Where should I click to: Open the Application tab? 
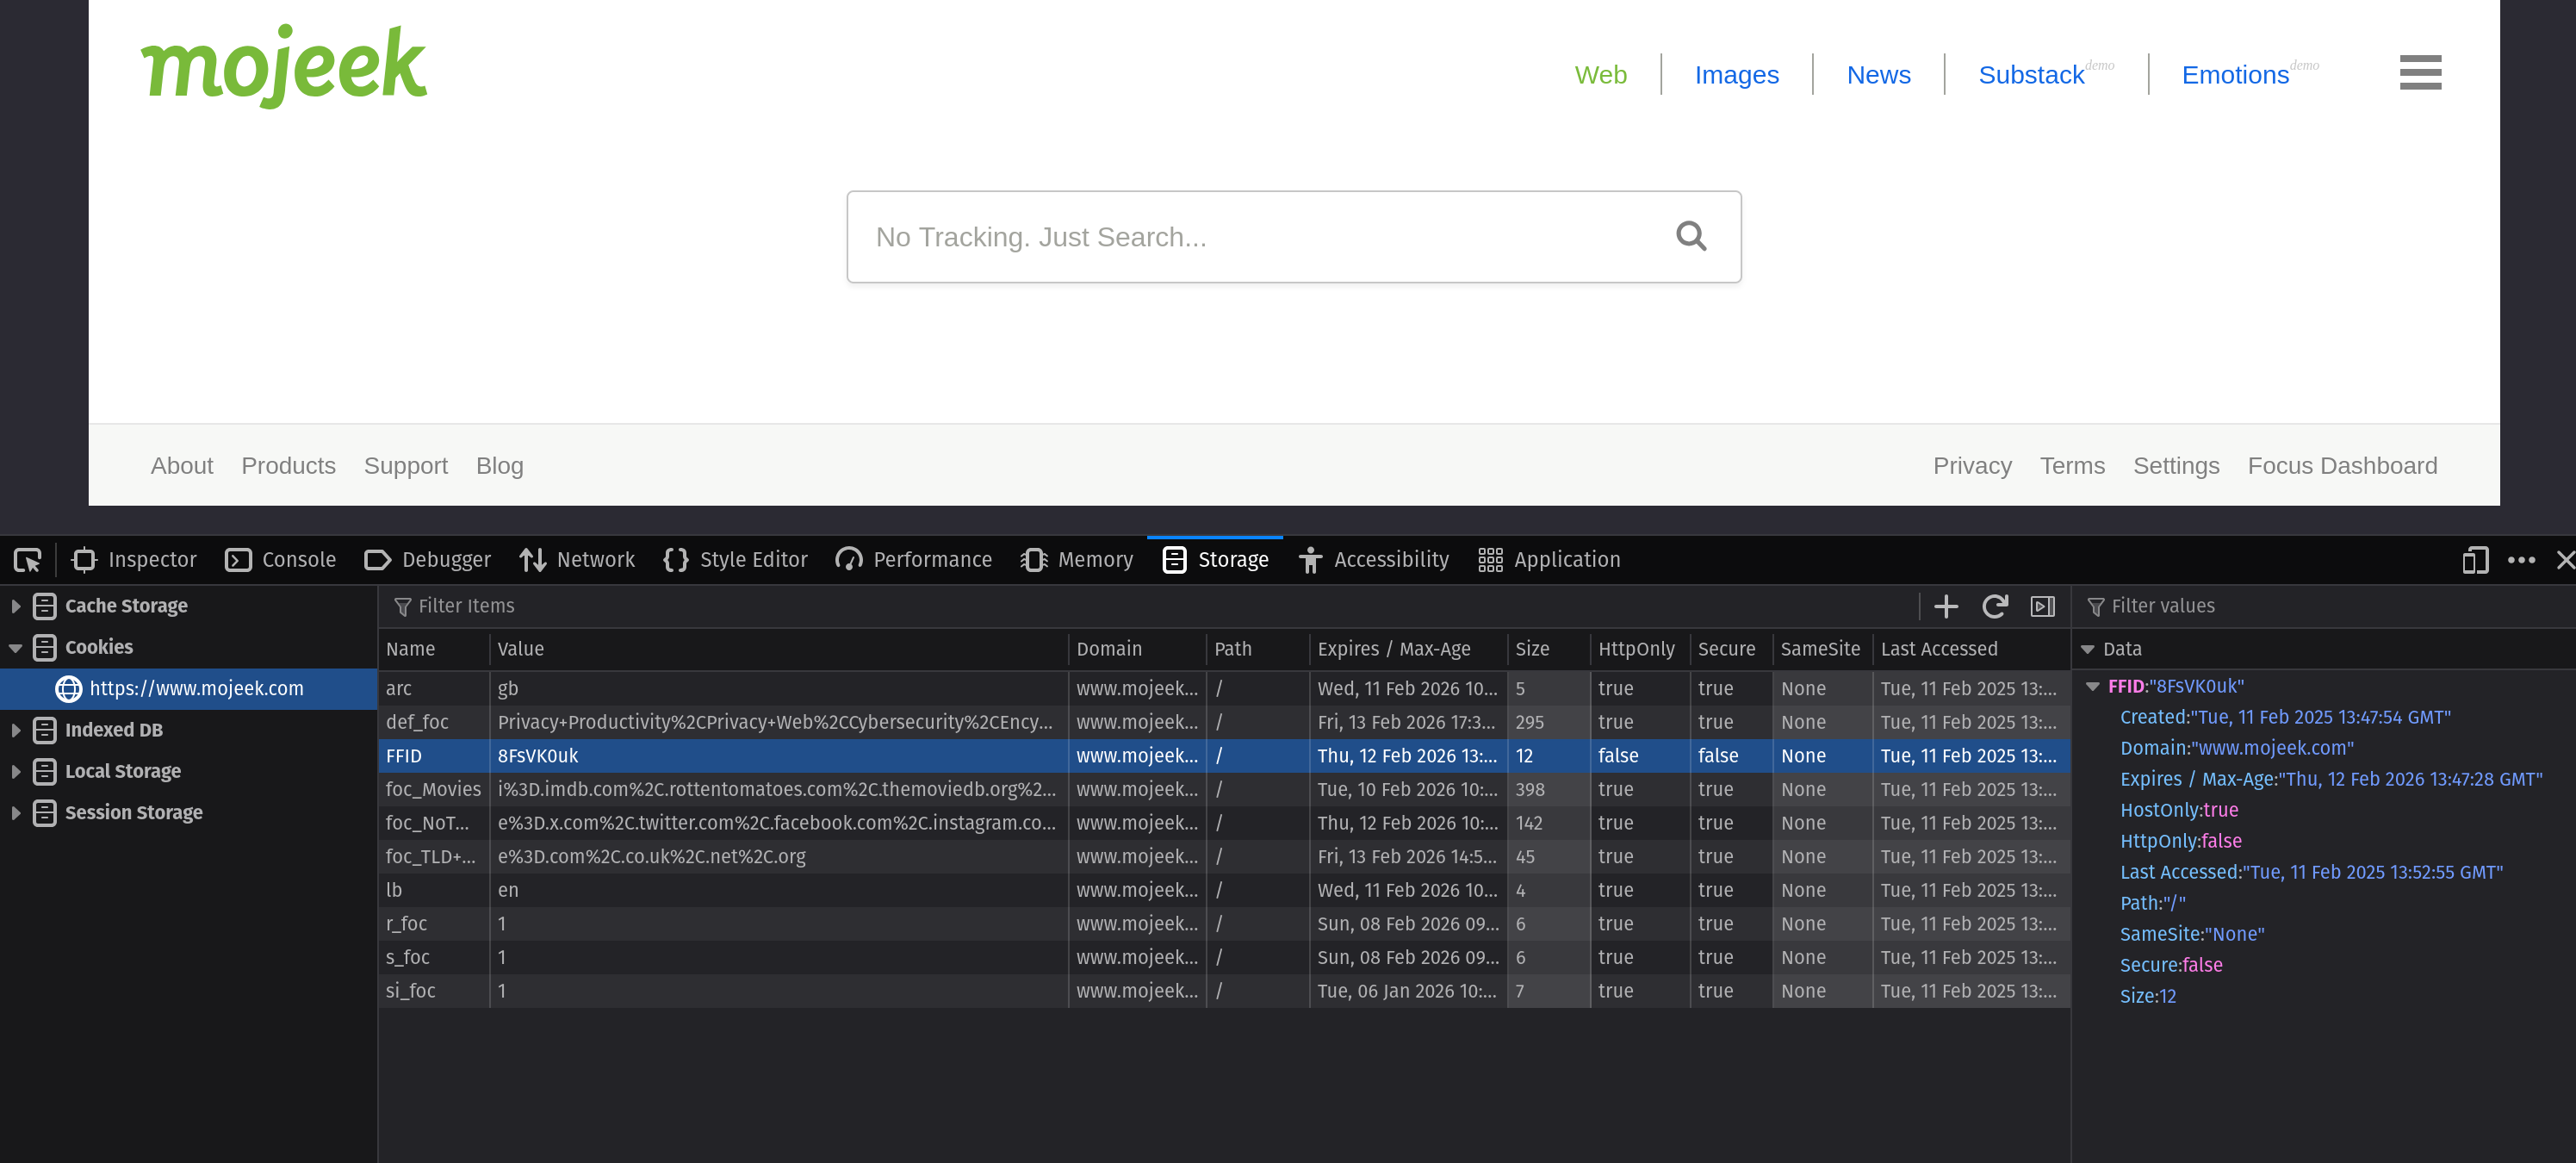[x=1549, y=560]
